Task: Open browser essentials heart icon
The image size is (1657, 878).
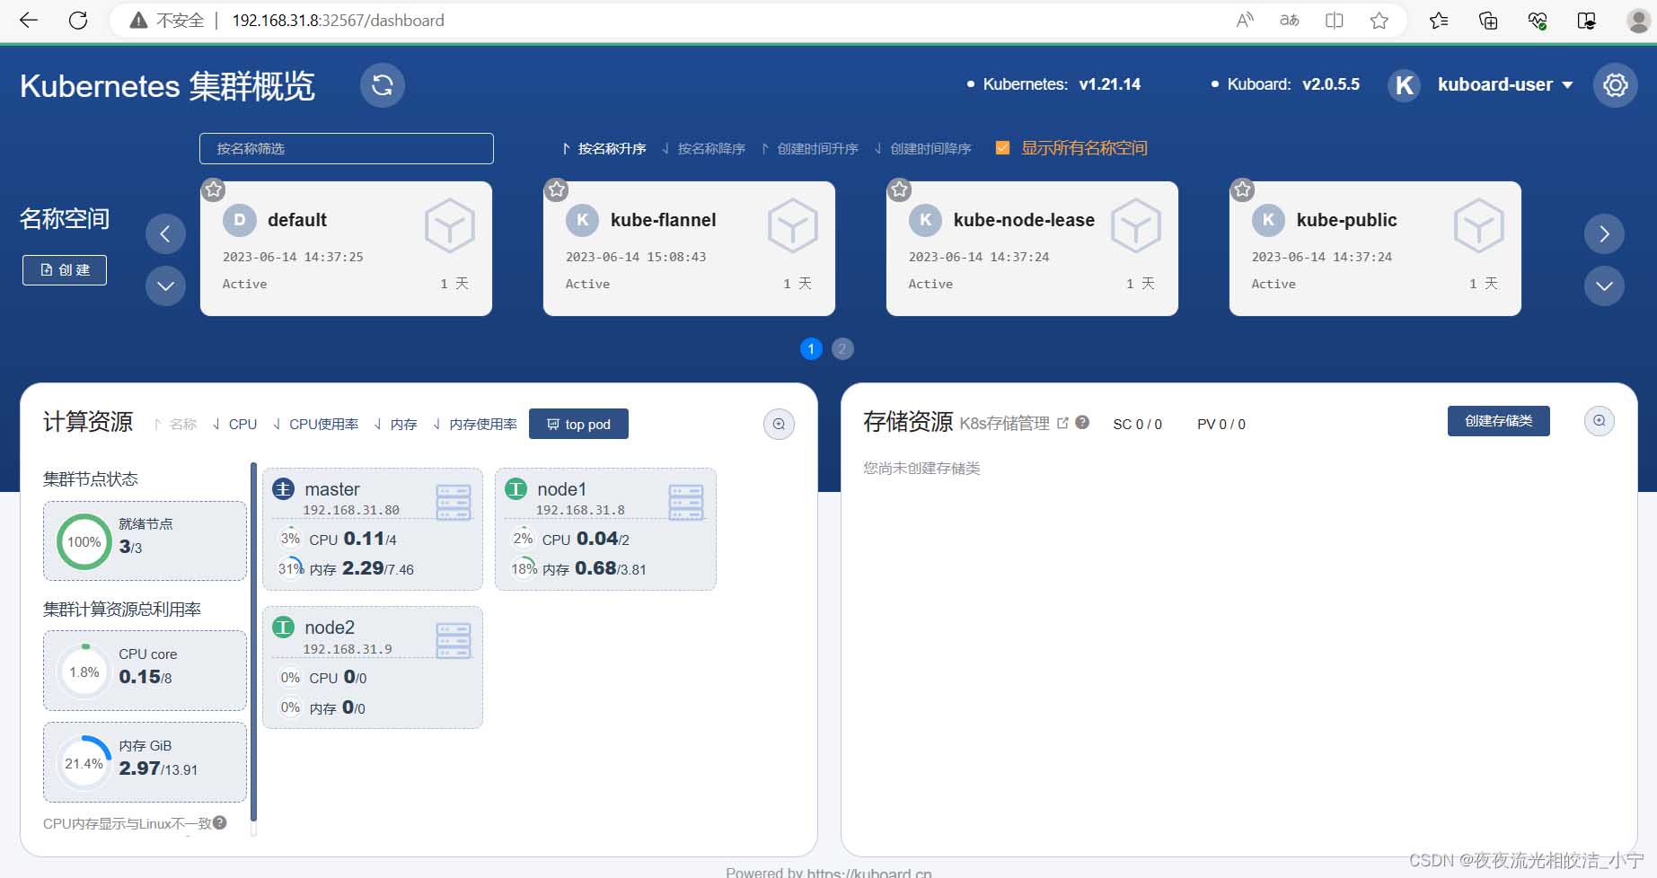Action: click(1538, 20)
